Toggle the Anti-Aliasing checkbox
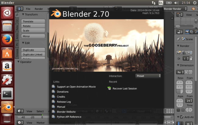The height and width of the screenshot is (125, 198). click(182, 117)
